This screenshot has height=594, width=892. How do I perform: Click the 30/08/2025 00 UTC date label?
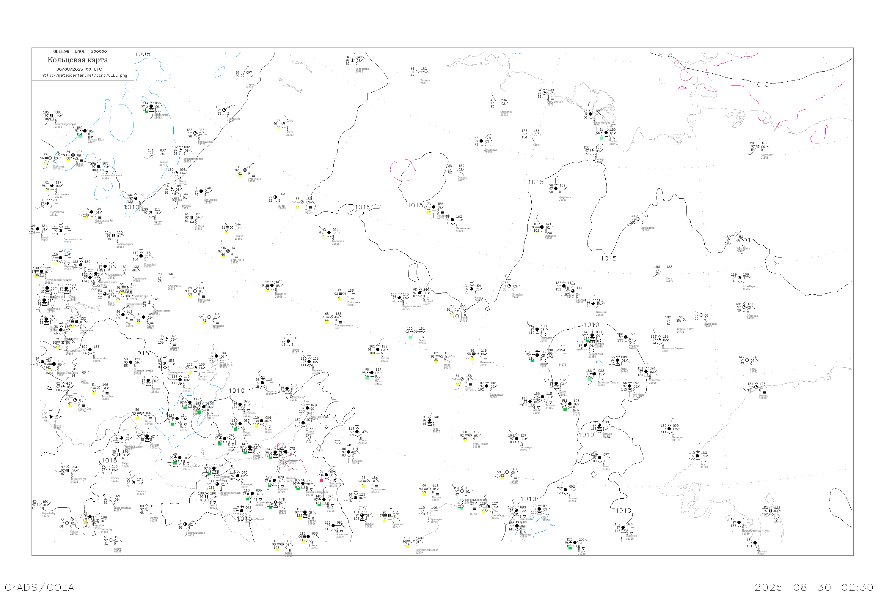79,69
